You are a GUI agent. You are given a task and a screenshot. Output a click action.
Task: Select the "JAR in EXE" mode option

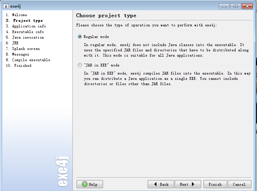[80, 65]
